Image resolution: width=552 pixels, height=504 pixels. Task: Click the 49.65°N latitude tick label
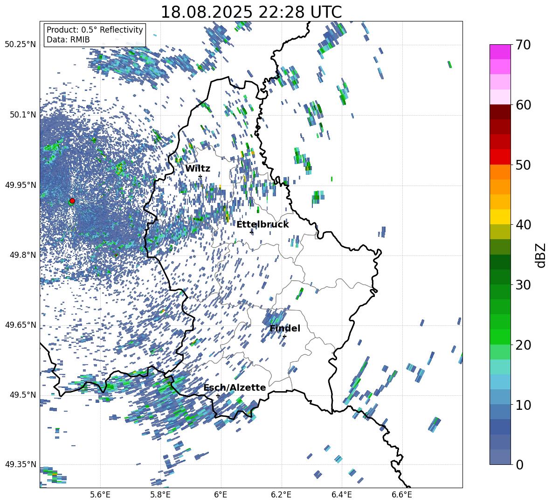click(x=21, y=324)
